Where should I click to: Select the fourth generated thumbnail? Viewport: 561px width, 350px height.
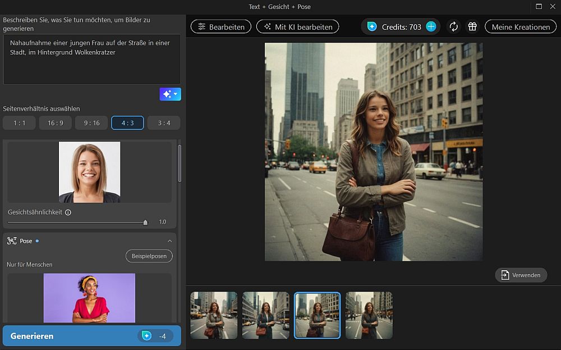click(369, 315)
